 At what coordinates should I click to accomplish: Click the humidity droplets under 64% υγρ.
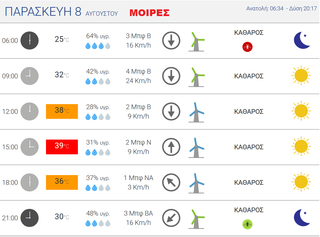98,46
